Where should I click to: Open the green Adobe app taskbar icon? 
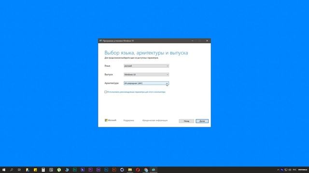pos(75,170)
